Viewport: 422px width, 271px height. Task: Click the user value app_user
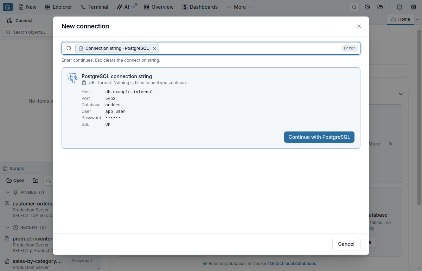[x=115, y=111]
